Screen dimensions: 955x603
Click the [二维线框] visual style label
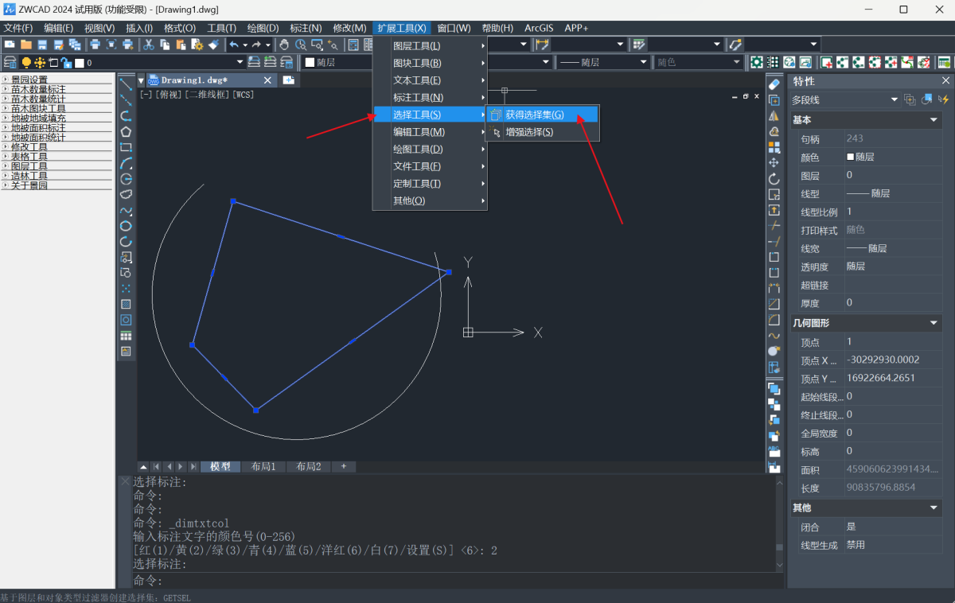(x=207, y=95)
